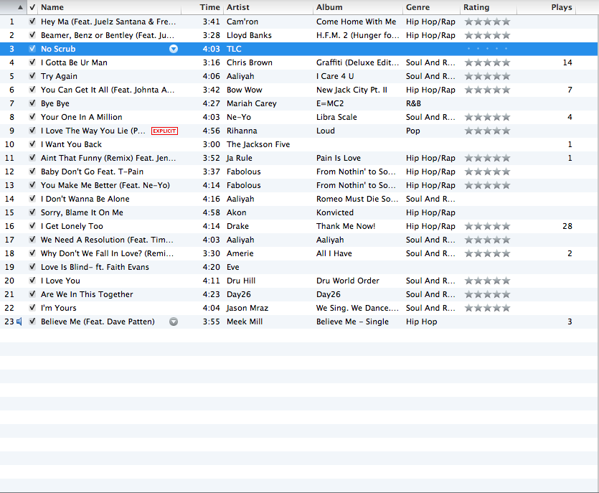Click the speaker icon beside Believe Me
This screenshot has width=599, height=493.
[19, 321]
